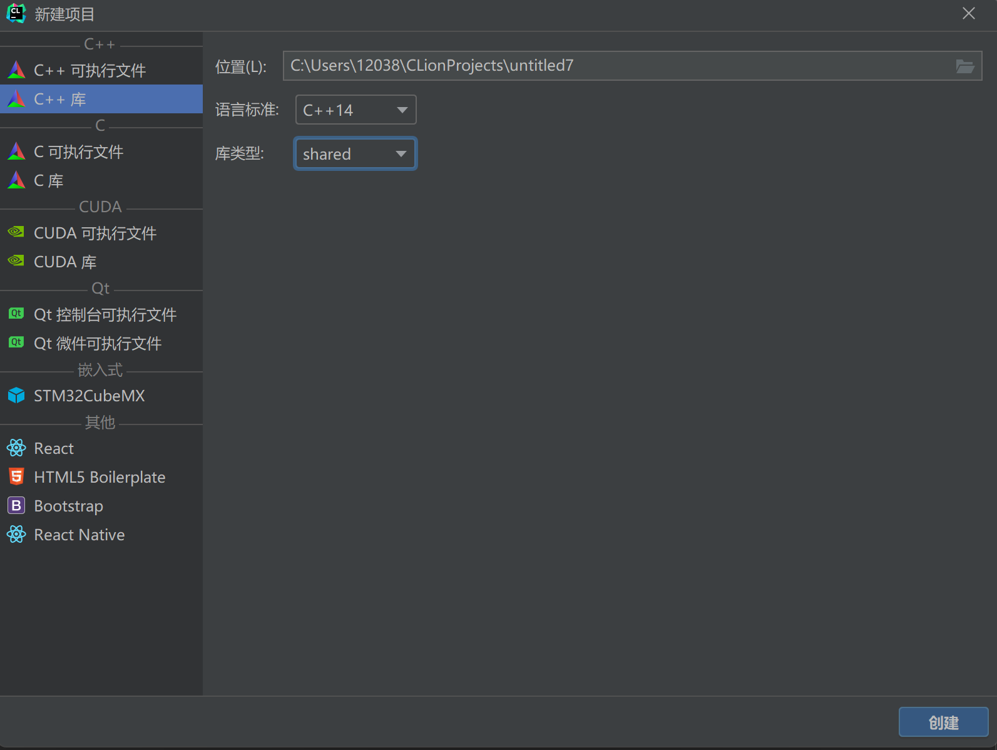Click the 语言标准: label
This screenshot has height=750, width=997.
click(247, 110)
